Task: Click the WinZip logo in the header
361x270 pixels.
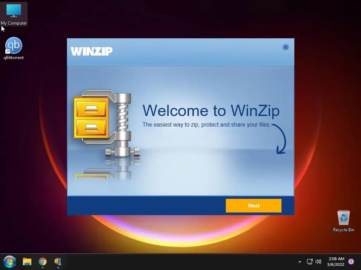Action: click(91, 51)
